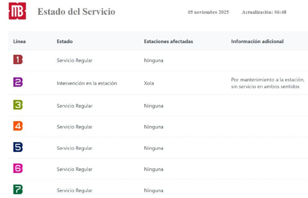Select the Line 1 red icon

pos(18,60)
